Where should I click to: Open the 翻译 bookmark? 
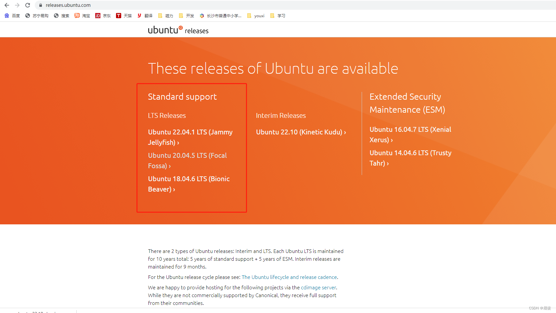(x=145, y=16)
